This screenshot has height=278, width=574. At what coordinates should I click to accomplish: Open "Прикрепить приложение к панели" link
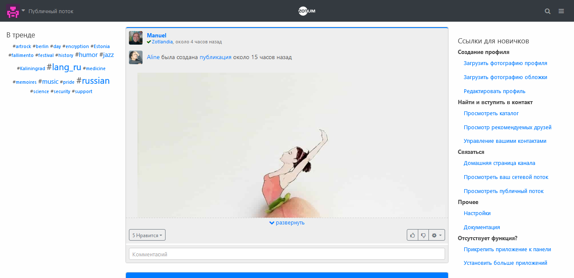507,250
